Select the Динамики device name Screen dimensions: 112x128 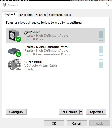coord(32,32)
